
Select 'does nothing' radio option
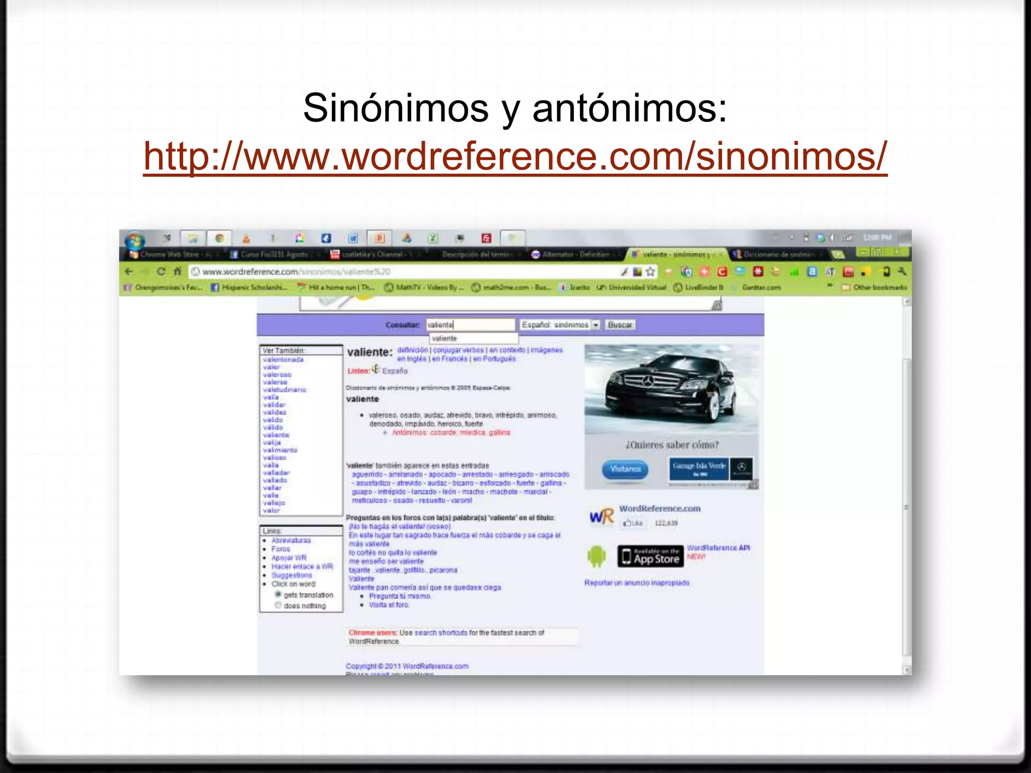pyautogui.click(x=278, y=605)
